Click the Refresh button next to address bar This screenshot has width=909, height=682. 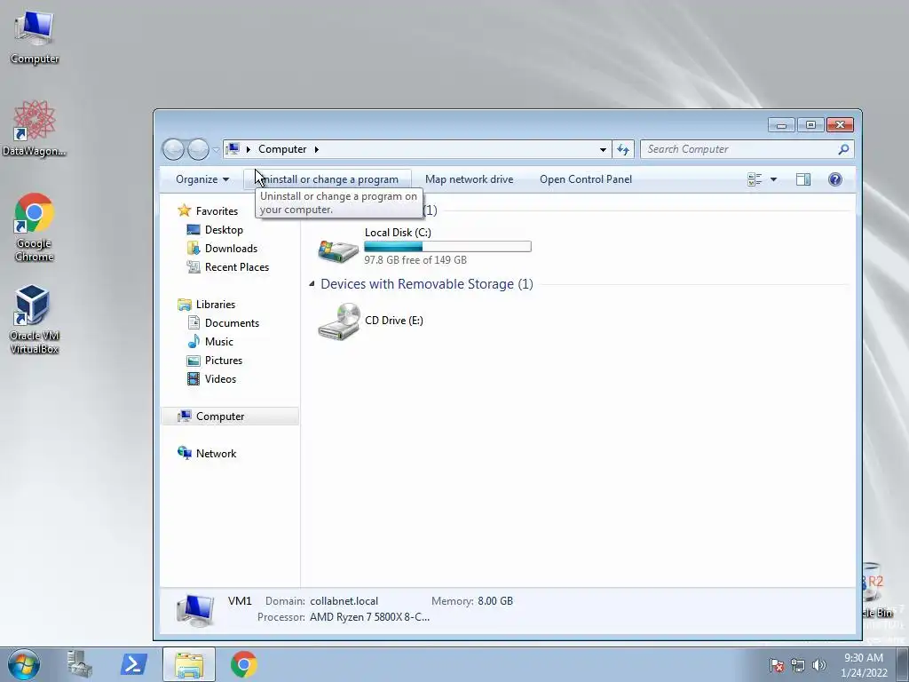[623, 149]
